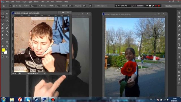
Task: Select the Blur tool
Action: point(3,35)
